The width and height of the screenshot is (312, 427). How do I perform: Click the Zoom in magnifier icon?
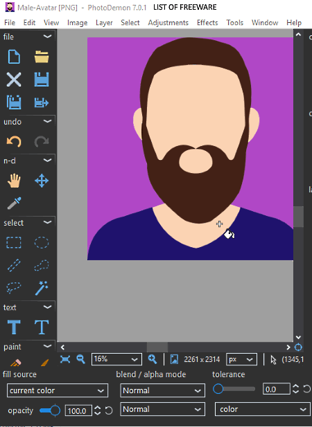tap(152, 359)
